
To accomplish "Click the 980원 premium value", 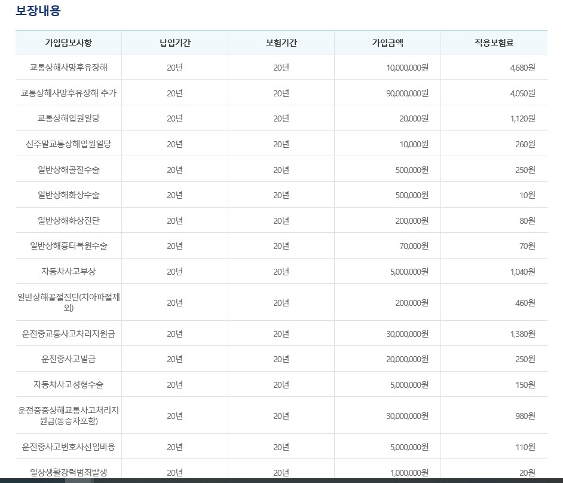I will point(525,416).
